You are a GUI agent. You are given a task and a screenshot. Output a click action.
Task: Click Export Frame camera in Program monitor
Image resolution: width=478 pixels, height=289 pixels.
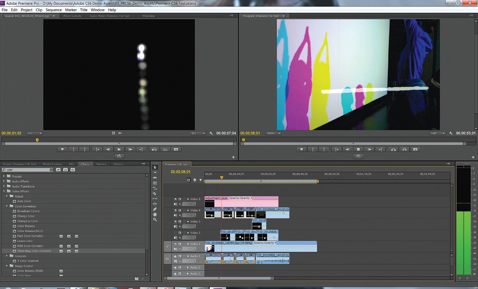(x=415, y=149)
